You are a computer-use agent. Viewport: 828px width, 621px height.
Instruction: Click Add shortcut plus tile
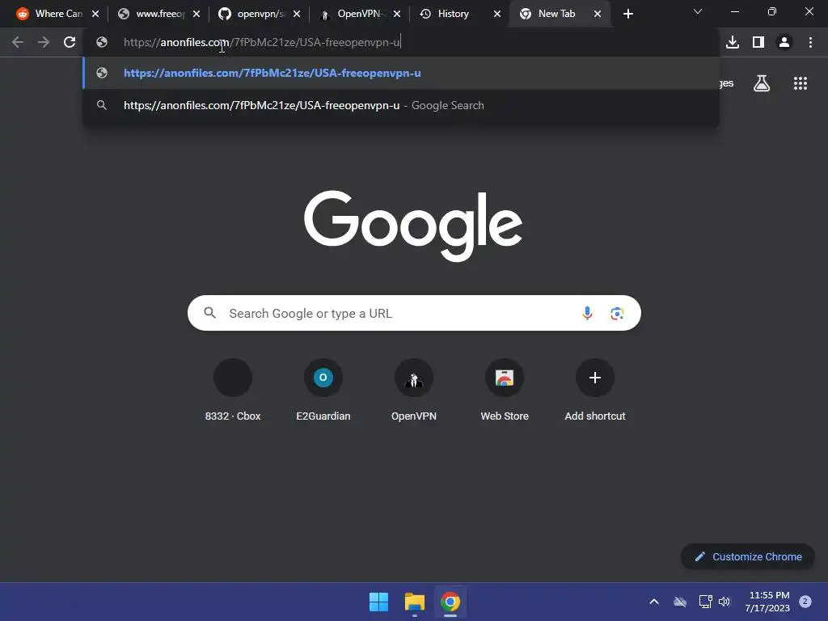point(595,391)
